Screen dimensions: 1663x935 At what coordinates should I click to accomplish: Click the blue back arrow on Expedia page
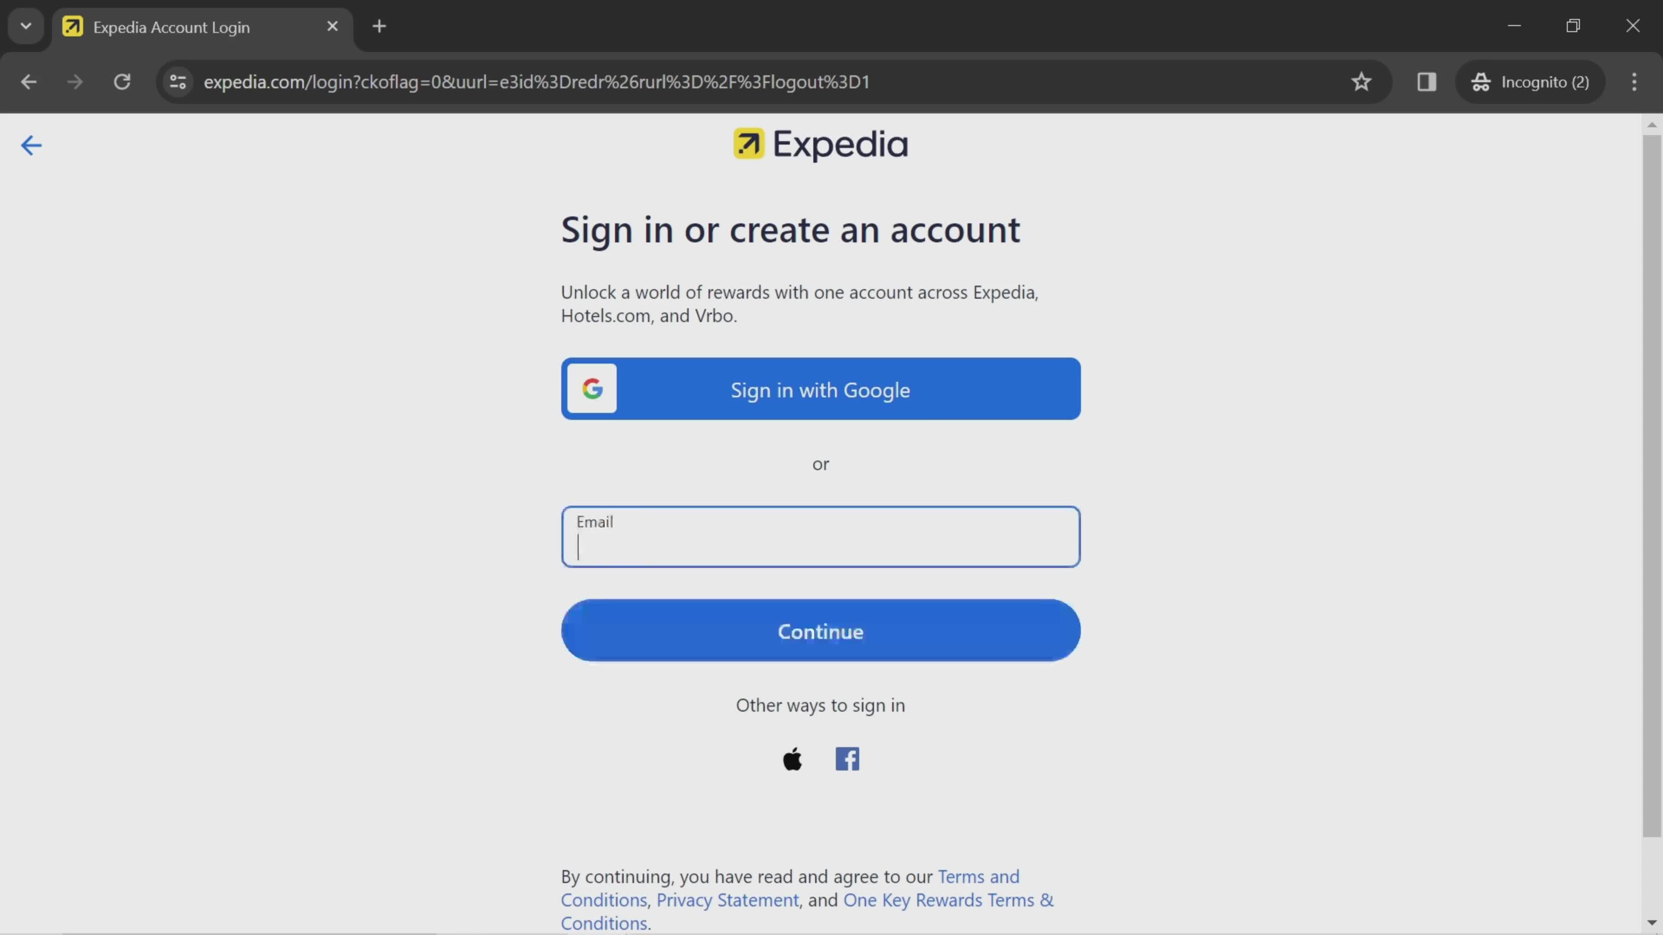(x=31, y=145)
